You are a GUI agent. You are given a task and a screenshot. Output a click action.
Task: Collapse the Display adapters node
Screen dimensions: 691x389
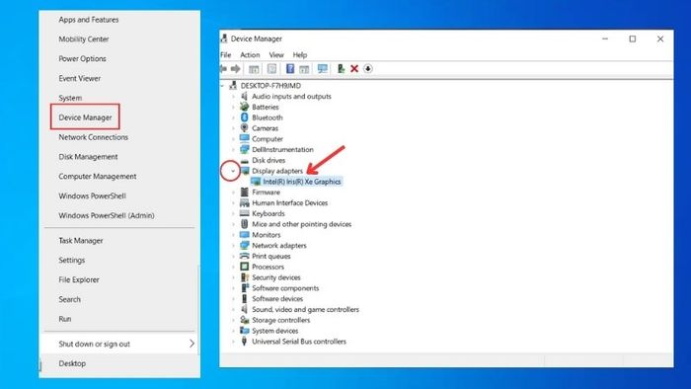(233, 171)
